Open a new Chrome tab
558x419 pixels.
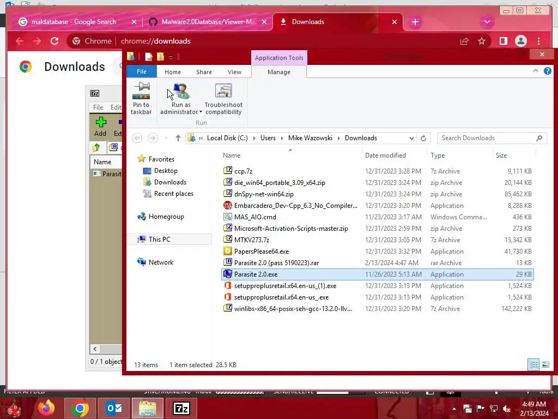(415, 22)
